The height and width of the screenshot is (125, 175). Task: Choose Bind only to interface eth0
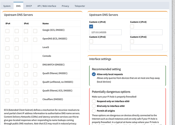tap(94, 106)
